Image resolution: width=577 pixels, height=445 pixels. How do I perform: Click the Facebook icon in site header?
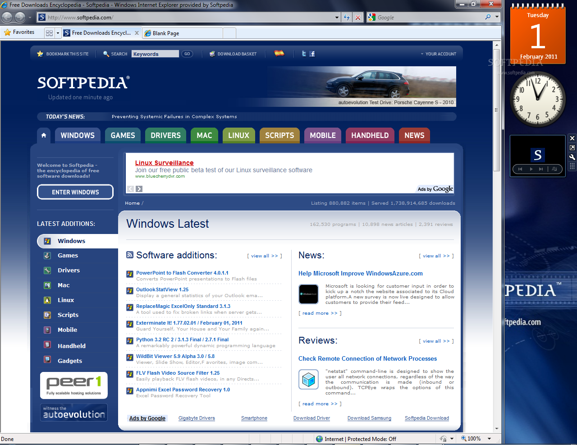coord(312,54)
